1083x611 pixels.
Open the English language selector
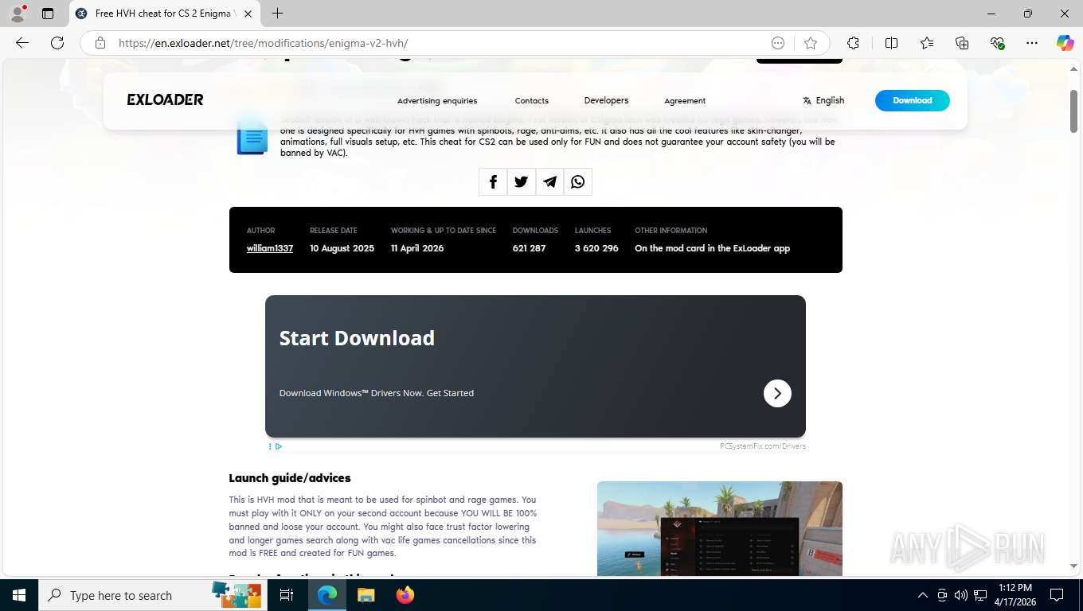click(x=823, y=100)
